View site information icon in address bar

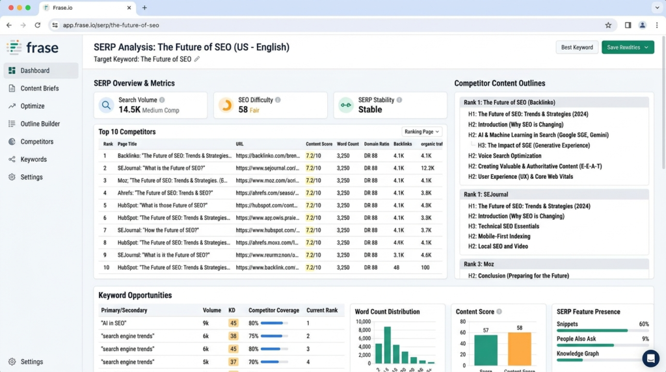55,25
